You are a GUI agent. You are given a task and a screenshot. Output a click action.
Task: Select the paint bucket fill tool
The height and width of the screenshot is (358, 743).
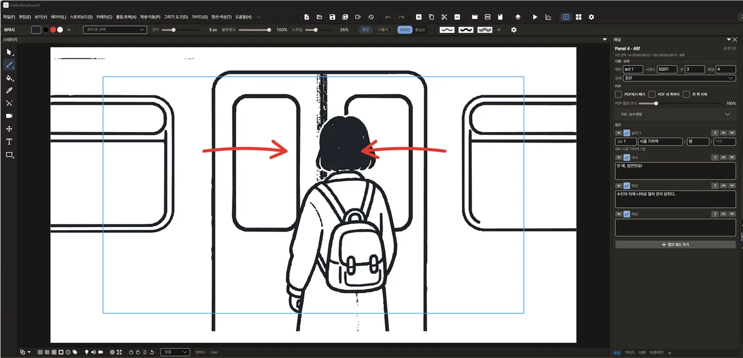coord(9,77)
